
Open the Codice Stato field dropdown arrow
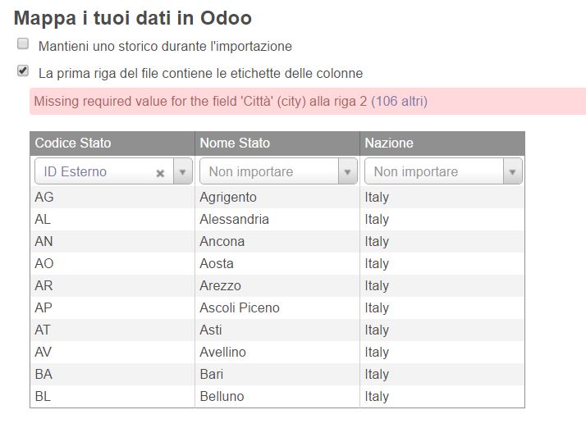tap(183, 172)
